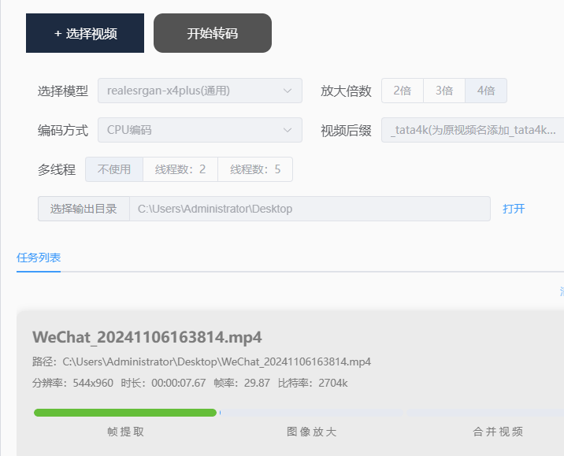Open the 选择模型 realesrgan-x4plus dropdown
The image size is (564, 456).
(199, 91)
